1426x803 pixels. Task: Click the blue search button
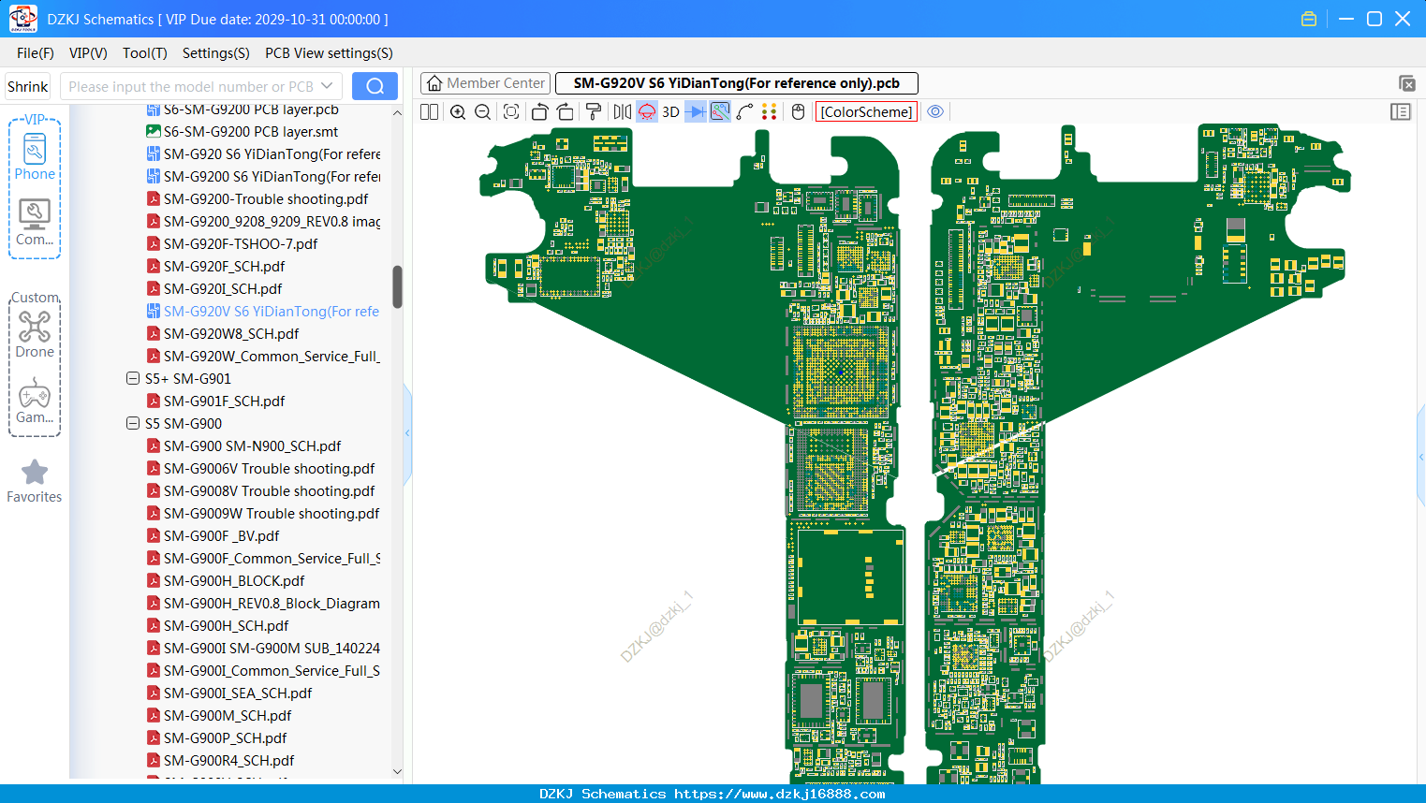[x=375, y=86]
